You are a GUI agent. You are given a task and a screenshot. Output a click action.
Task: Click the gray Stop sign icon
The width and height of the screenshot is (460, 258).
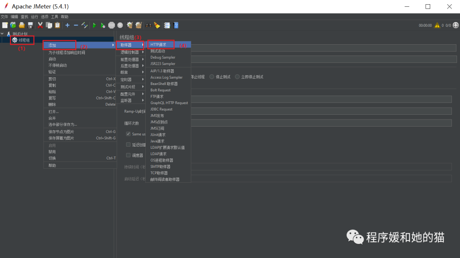[x=112, y=26]
